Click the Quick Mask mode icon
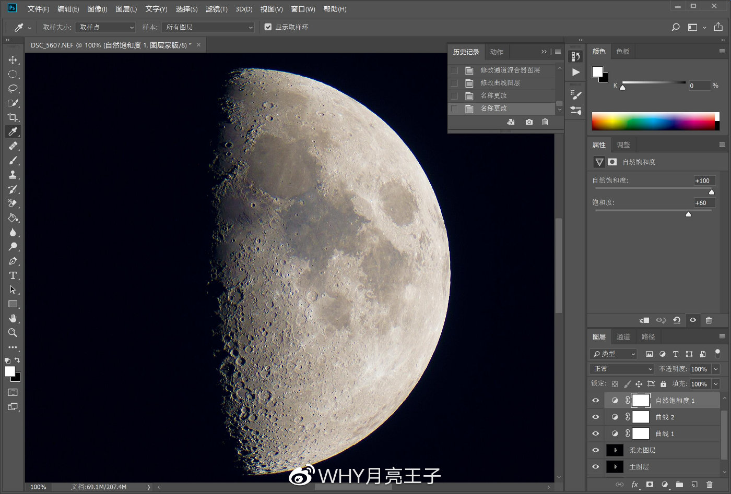 [x=13, y=392]
